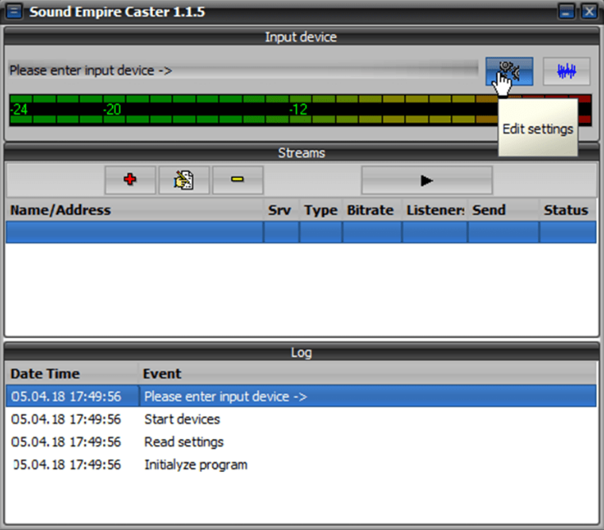
Task: Close the Sound Empire Caster window
Action: coord(589,11)
